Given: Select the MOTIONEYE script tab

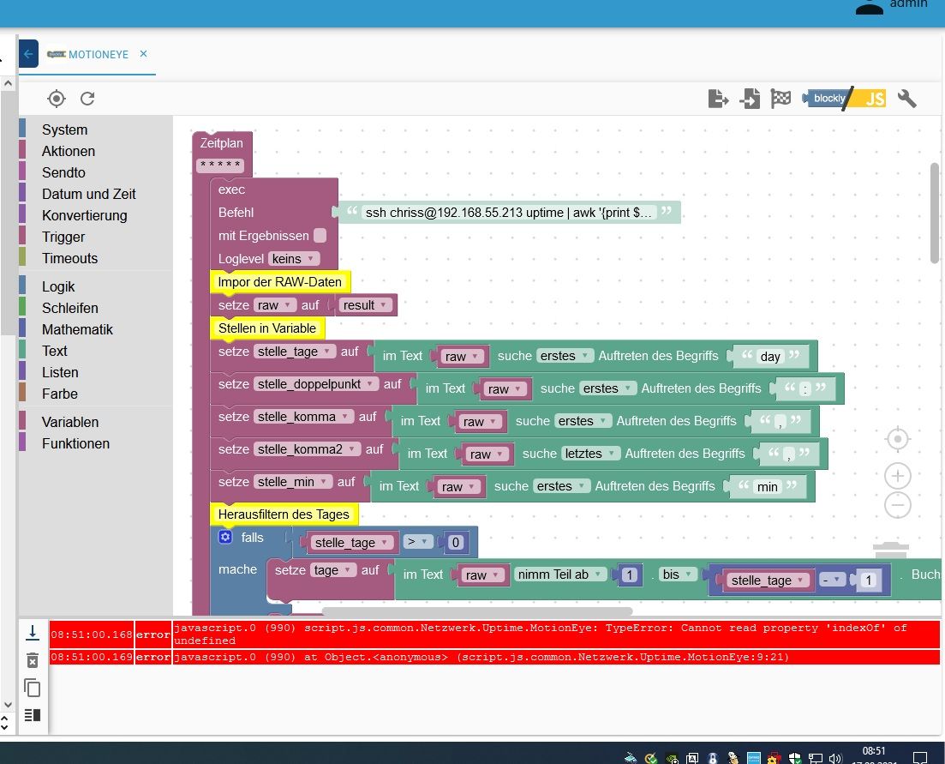Looking at the screenshot, I should 88,54.
